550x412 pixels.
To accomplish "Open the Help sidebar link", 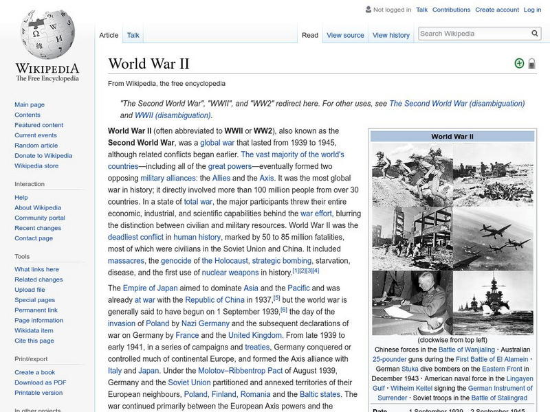I will click(21, 197).
